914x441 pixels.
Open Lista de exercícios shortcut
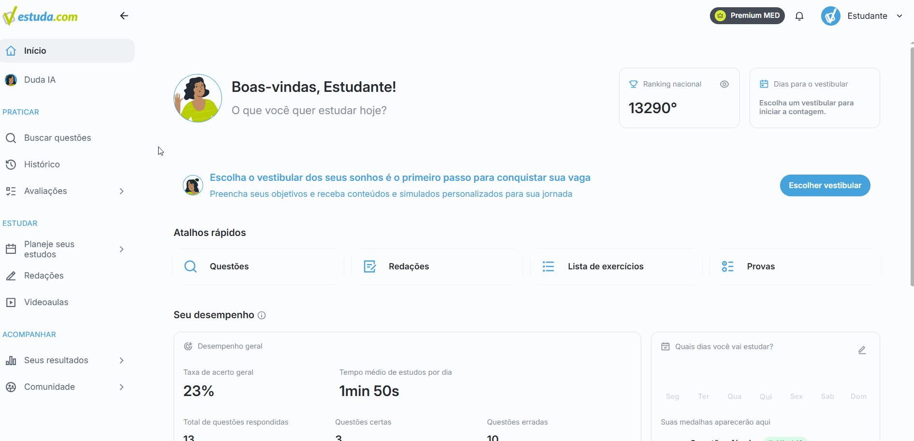point(616,266)
